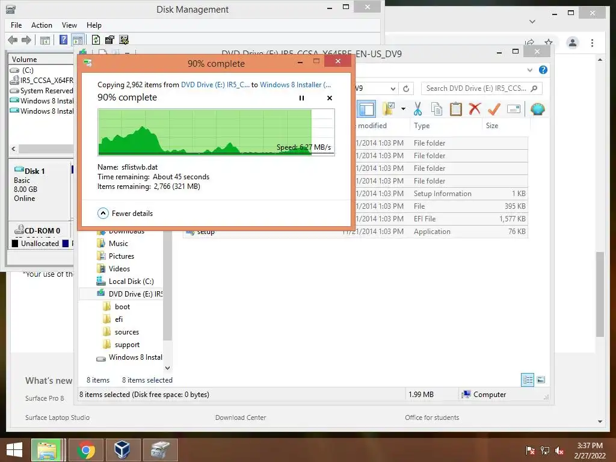Click the settings wizard icon in Disk Management
The height and width of the screenshot is (462, 616).
[x=124, y=40]
